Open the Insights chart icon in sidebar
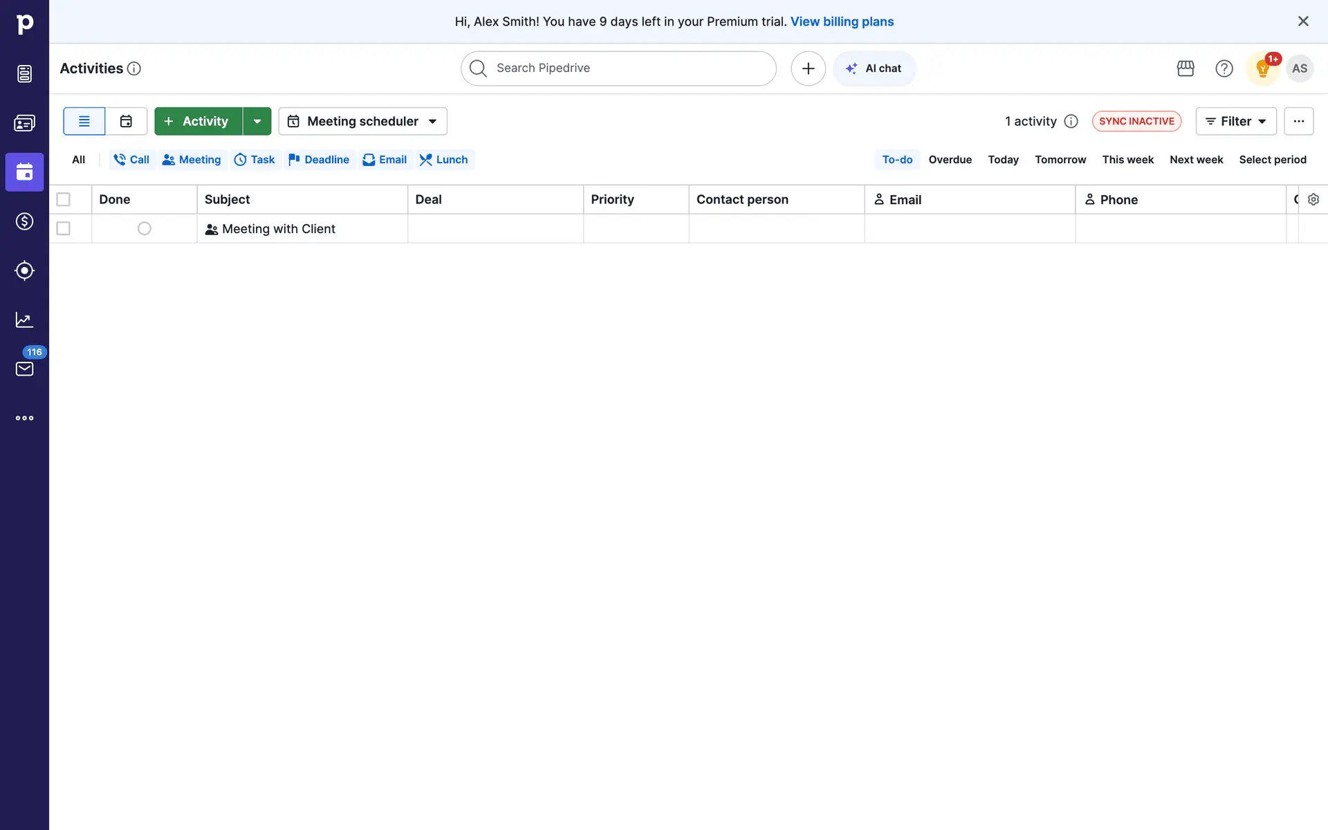Viewport: 1328px width, 830px height. (x=24, y=320)
